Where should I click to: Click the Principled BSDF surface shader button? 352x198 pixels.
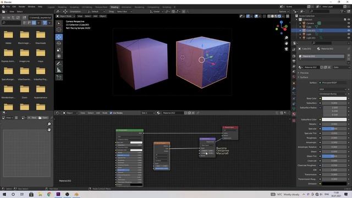coord(333,83)
